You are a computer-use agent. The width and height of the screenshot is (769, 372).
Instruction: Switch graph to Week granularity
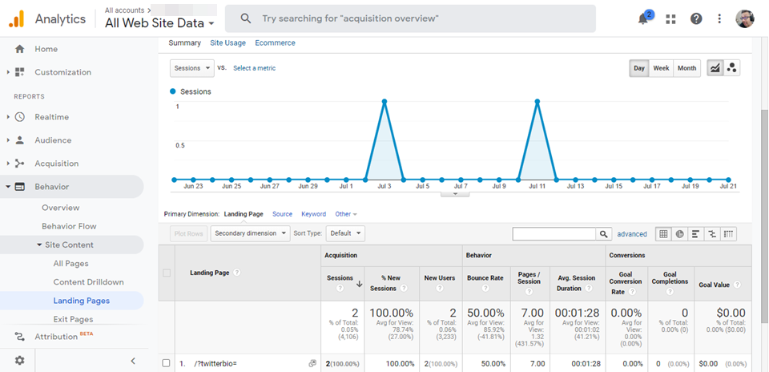tap(661, 68)
